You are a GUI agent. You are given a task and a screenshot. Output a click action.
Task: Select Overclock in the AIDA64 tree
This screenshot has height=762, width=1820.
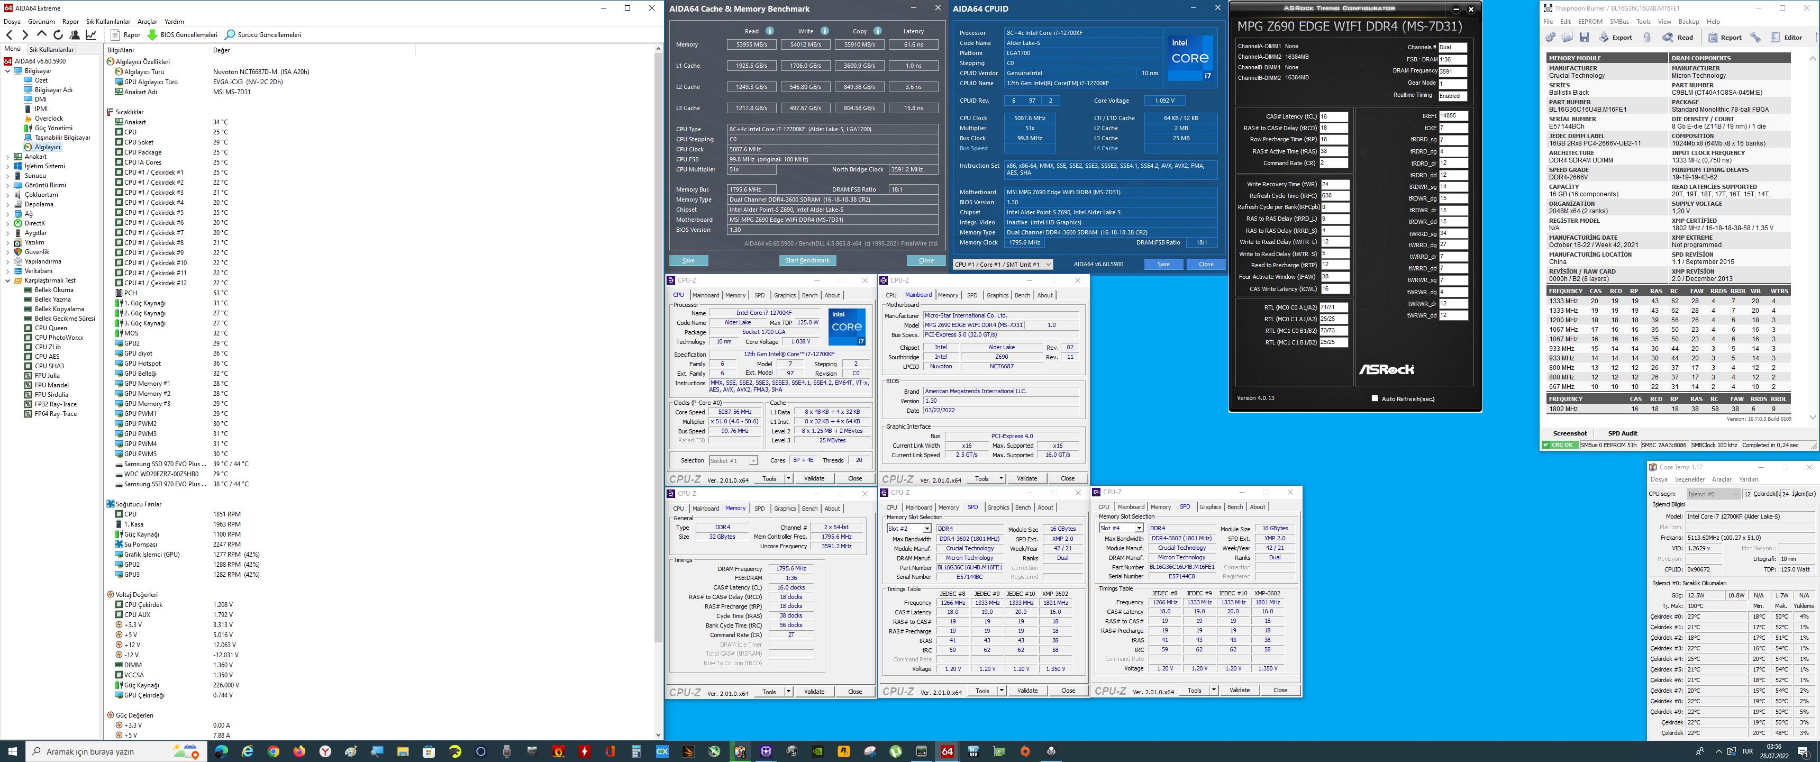point(49,119)
